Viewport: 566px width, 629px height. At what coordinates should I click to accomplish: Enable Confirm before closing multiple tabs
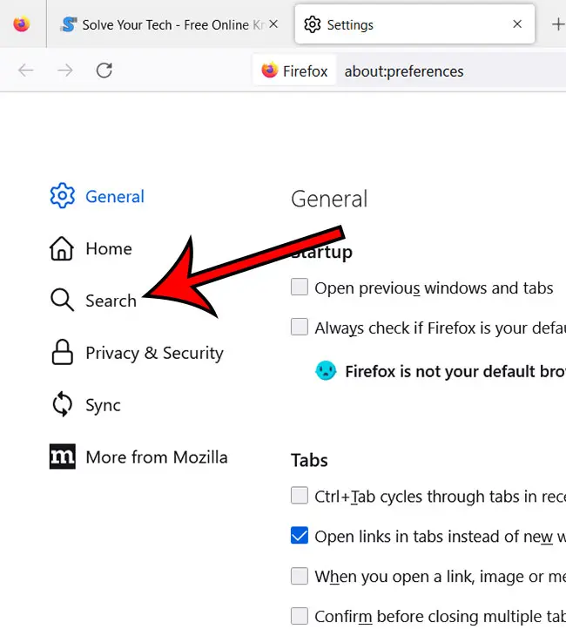(x=300, y=616)
